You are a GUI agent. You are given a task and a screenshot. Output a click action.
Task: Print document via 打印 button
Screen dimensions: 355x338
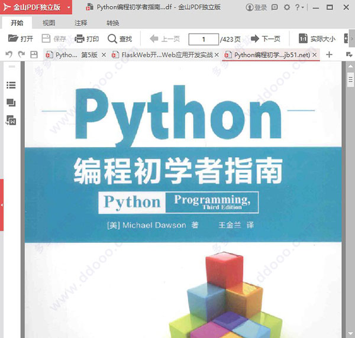coord(87,39)
